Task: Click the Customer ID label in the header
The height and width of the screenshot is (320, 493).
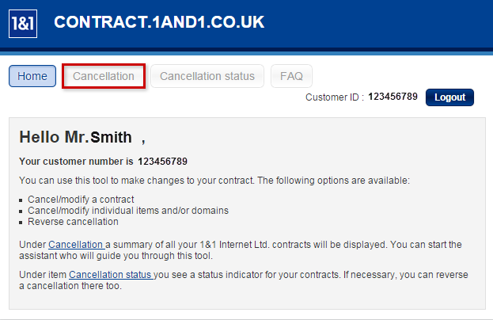Action: 334,97
